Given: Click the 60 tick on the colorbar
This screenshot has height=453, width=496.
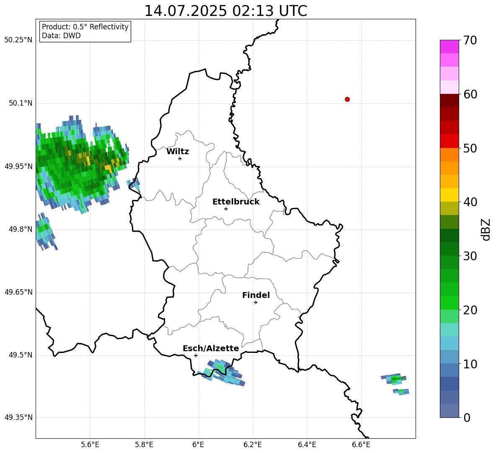Looking at the screenshot, I should tap(470, 94).
